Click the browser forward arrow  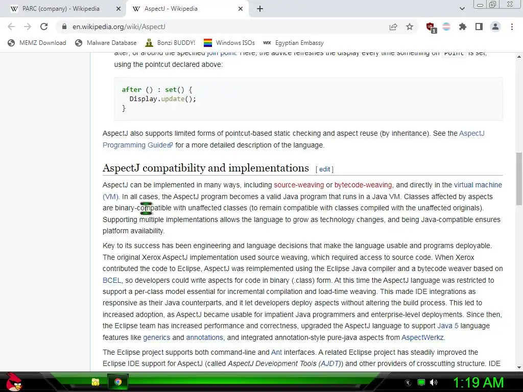point(28,27)
